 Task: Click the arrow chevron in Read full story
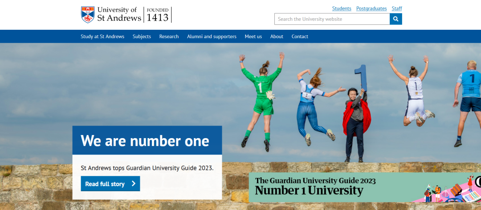pos(133,184)
